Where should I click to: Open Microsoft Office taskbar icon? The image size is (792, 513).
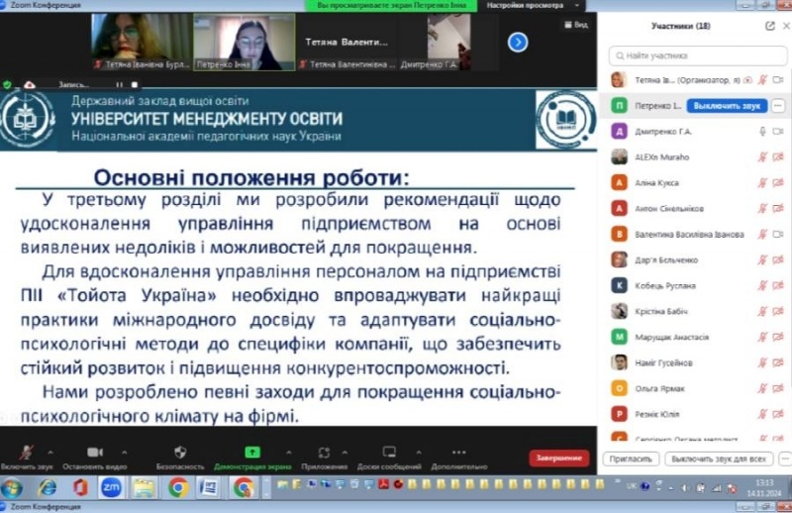(80, 488)
